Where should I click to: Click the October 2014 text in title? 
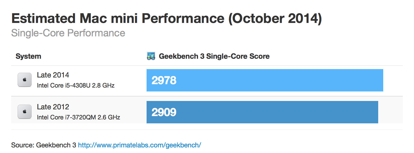275,18
